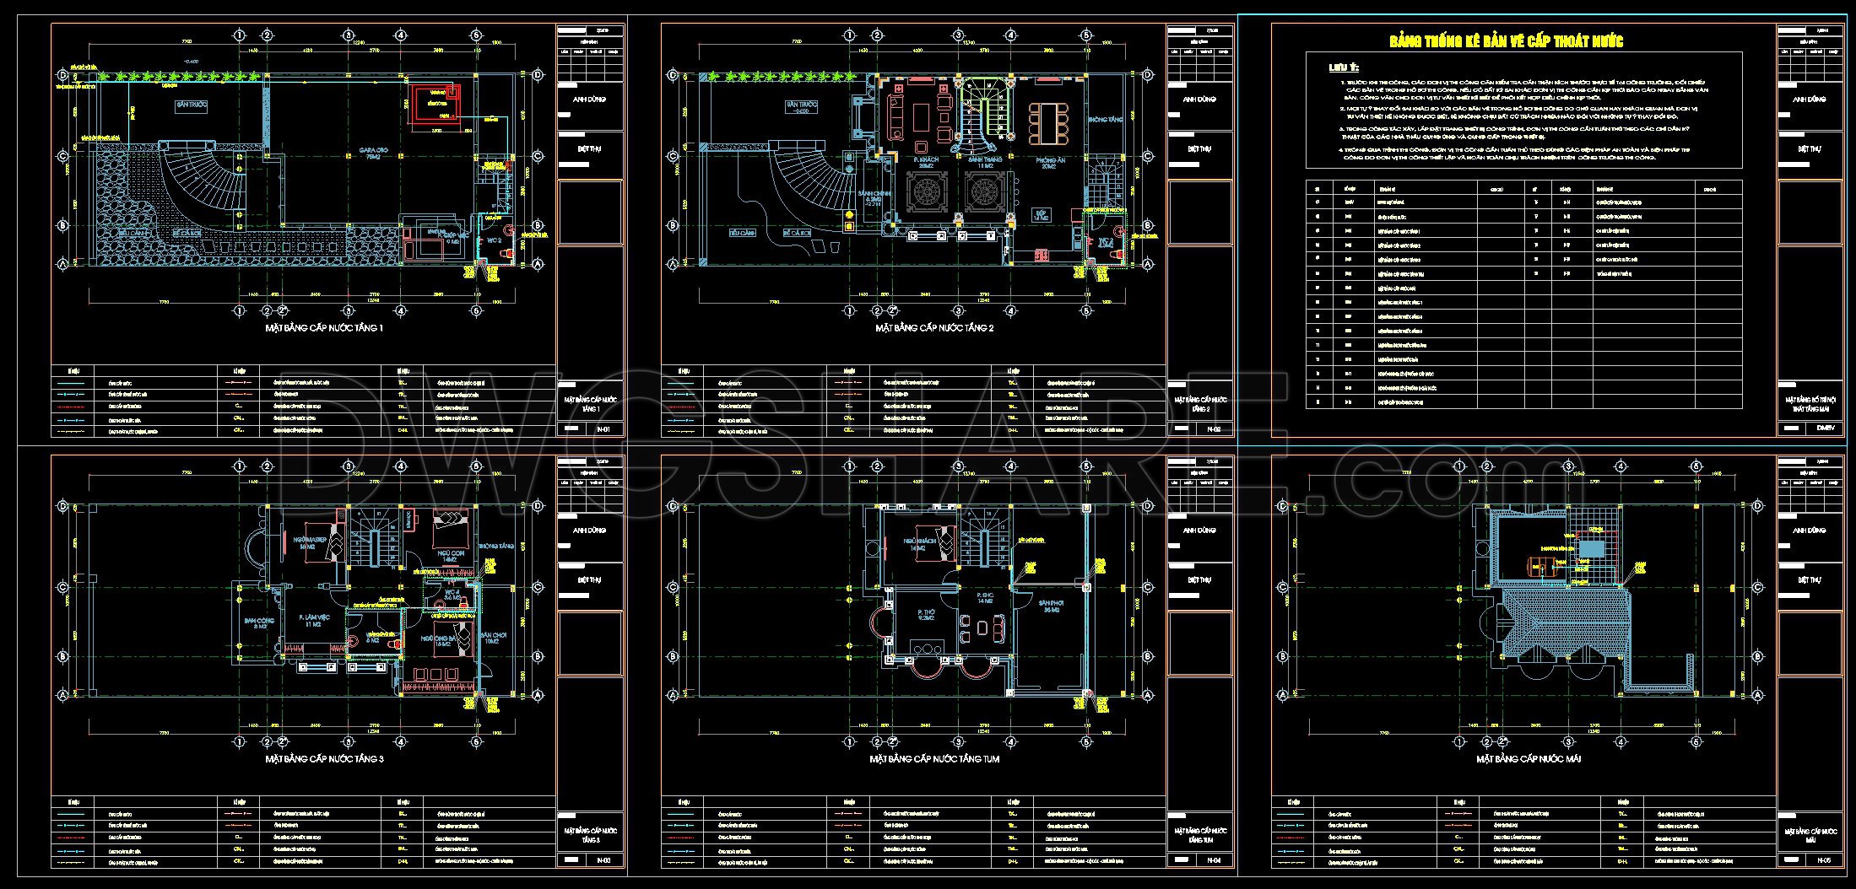Select the 'SẢNH THANG' label
Image resolution: width=1856 pixels, height=889 pixels.
pyautogui.click(x=985, y=159)
